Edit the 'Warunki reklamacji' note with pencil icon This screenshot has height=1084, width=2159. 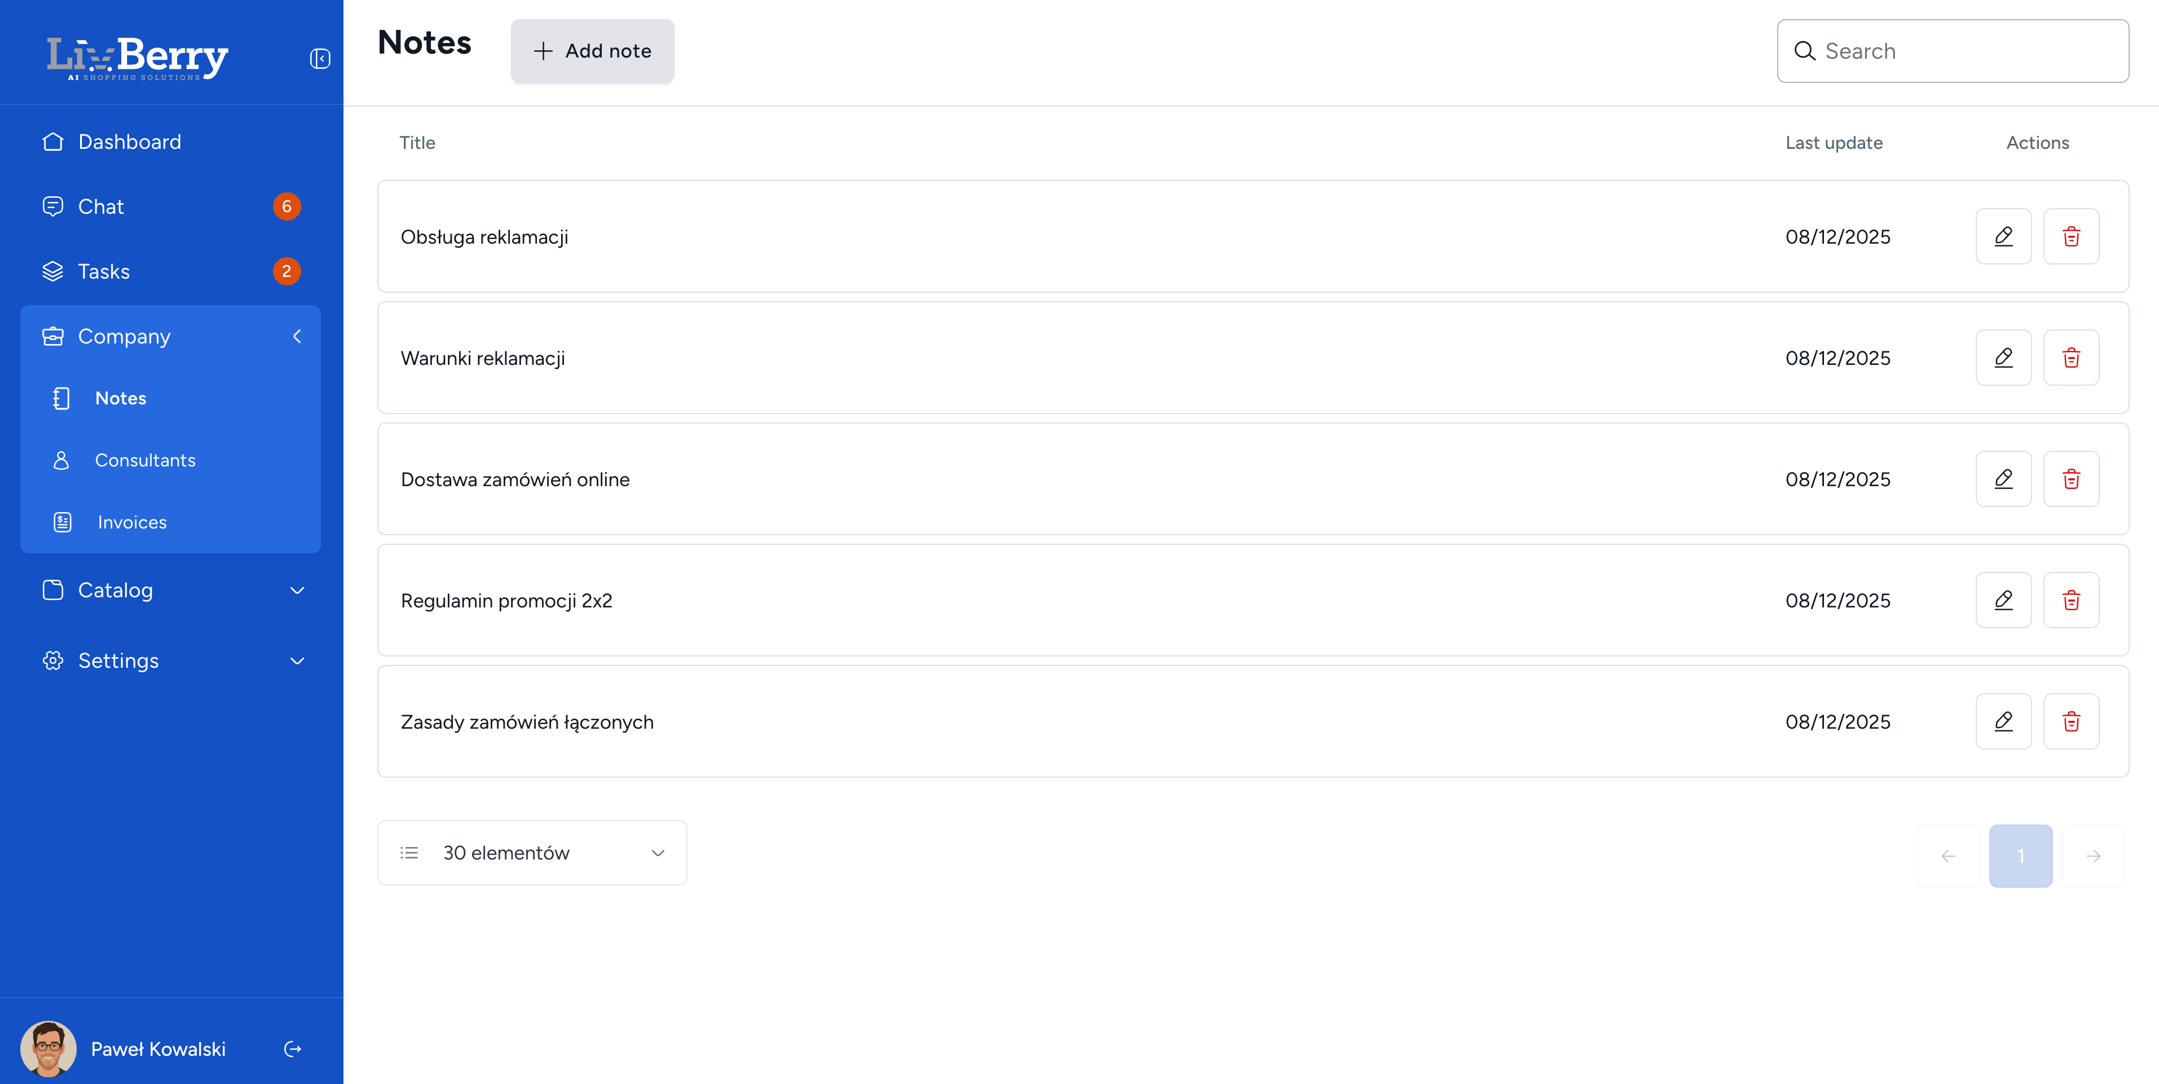pyautogui.click(x=2003, y=358)
